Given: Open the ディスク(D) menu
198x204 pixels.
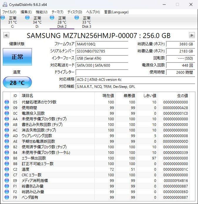Looking at the screenshot, I should coord(75,12).
